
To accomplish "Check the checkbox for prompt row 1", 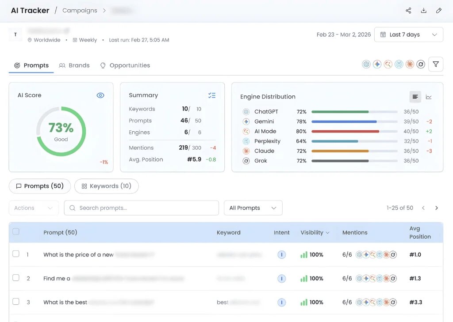I will tap(16, 254).
